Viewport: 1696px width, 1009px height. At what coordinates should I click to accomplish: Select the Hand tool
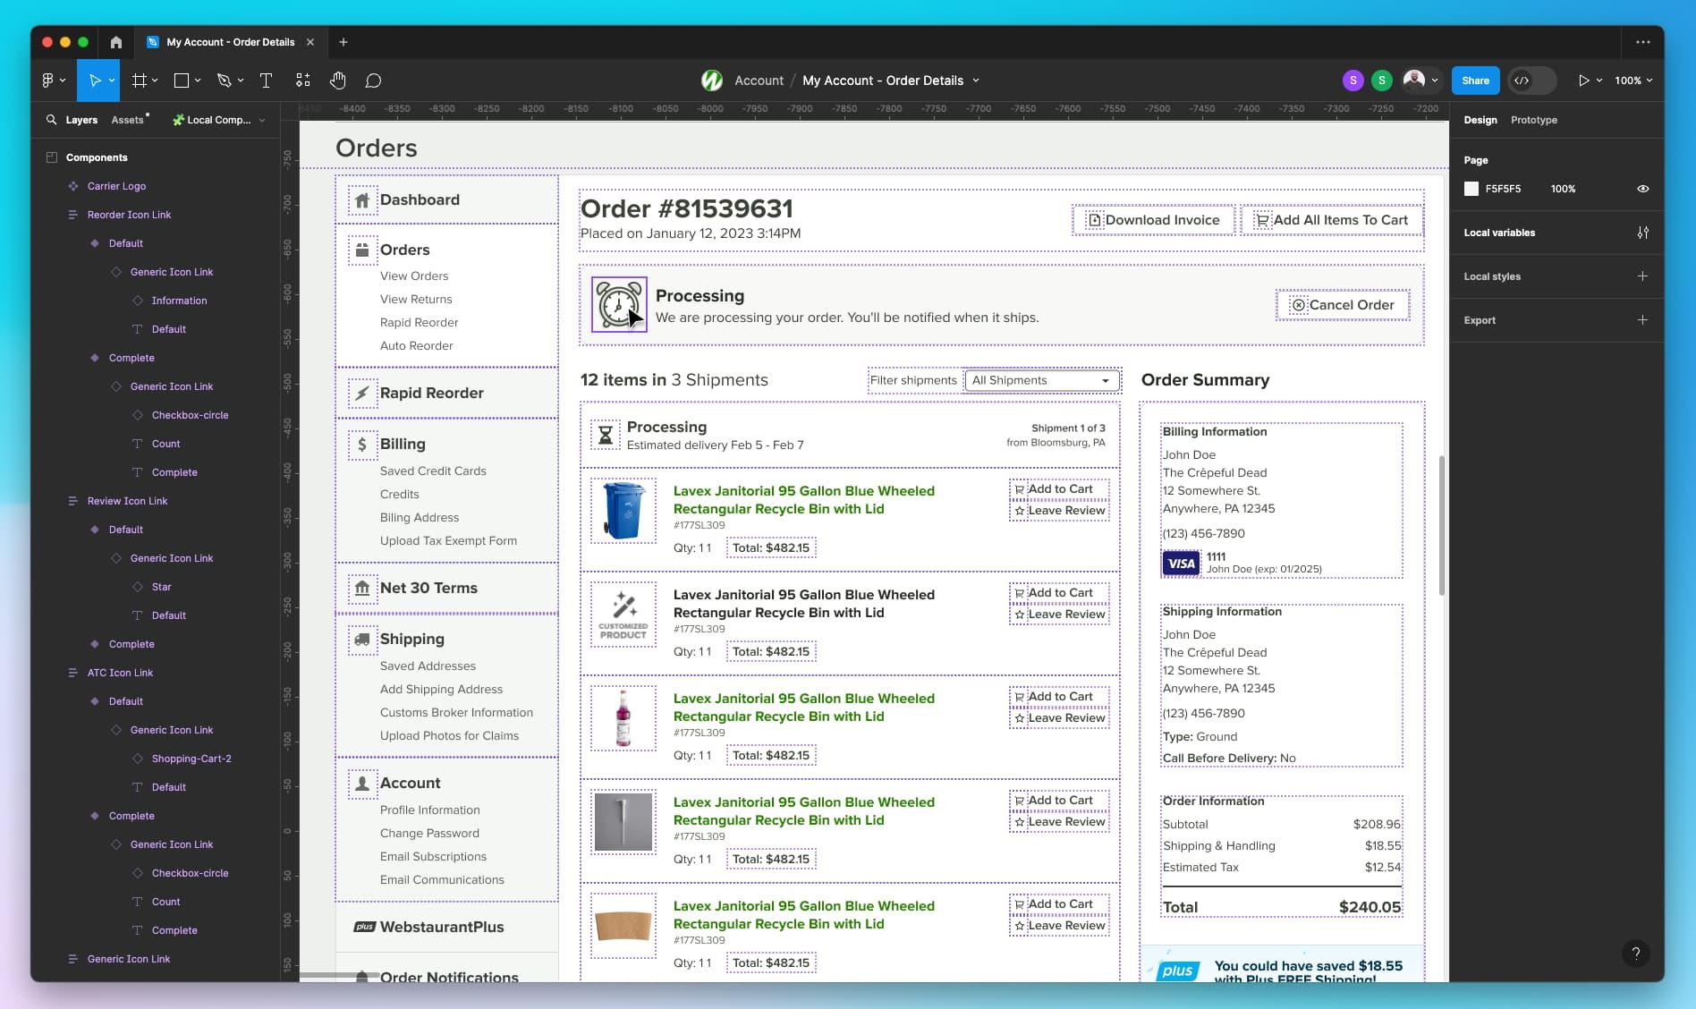[337, 81]
